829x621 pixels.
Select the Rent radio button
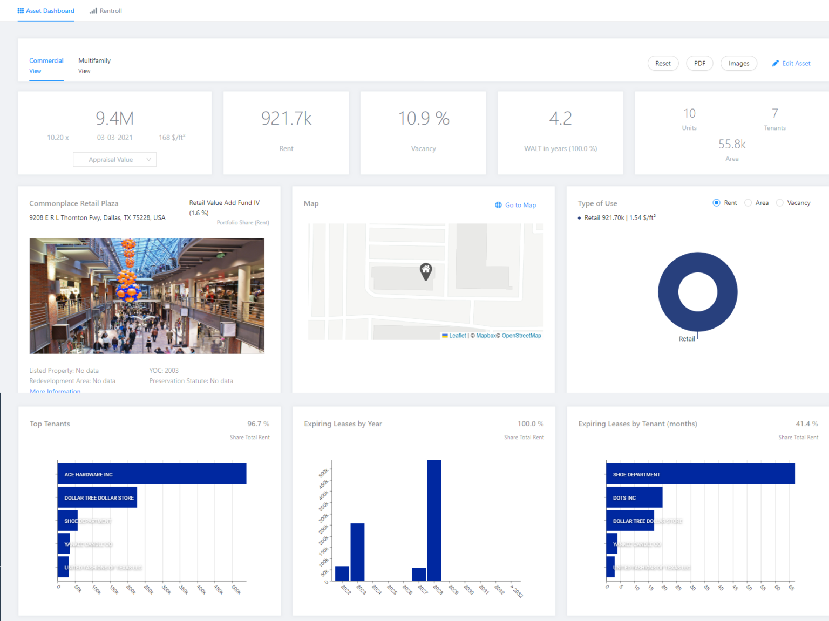[x=717, y=202]
